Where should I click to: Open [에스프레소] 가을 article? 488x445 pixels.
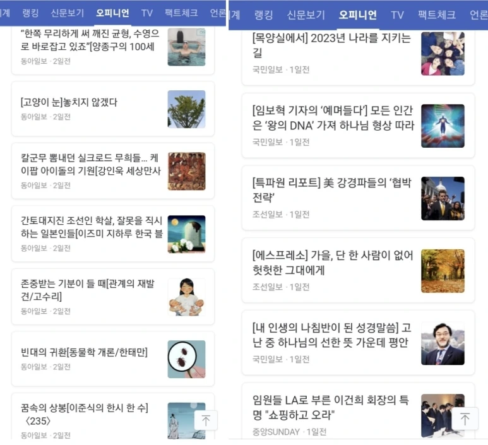(x=358, y=270)
